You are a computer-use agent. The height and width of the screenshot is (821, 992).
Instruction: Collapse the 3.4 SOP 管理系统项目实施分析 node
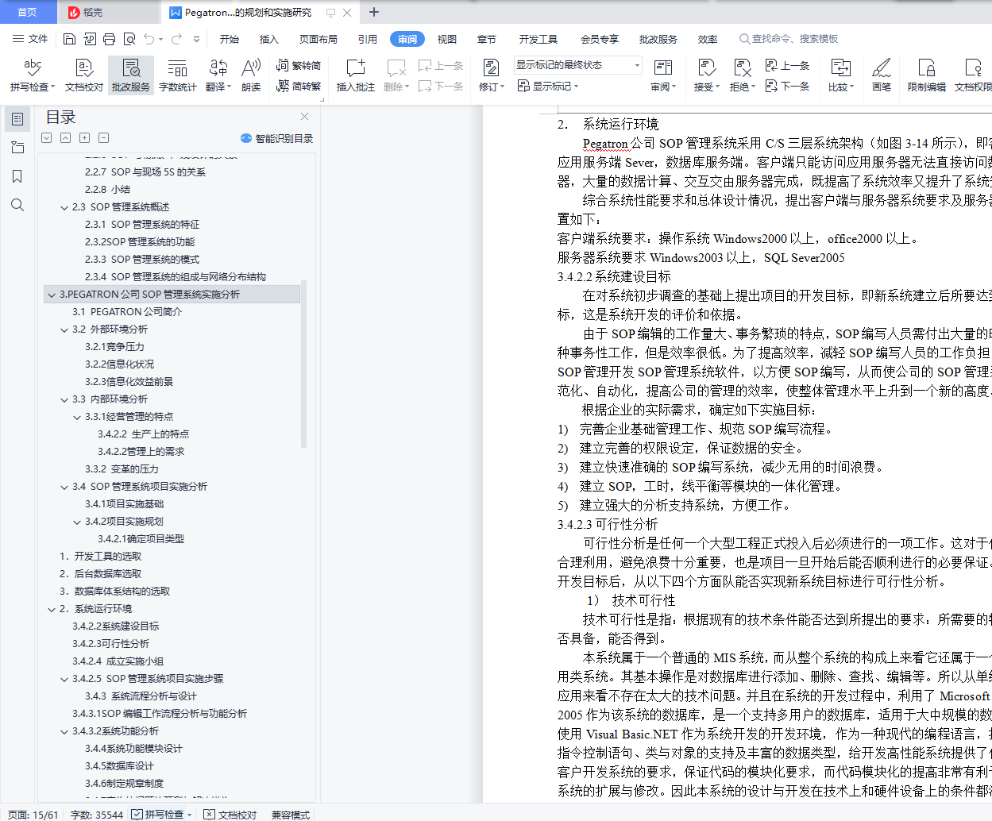[64, 487]
